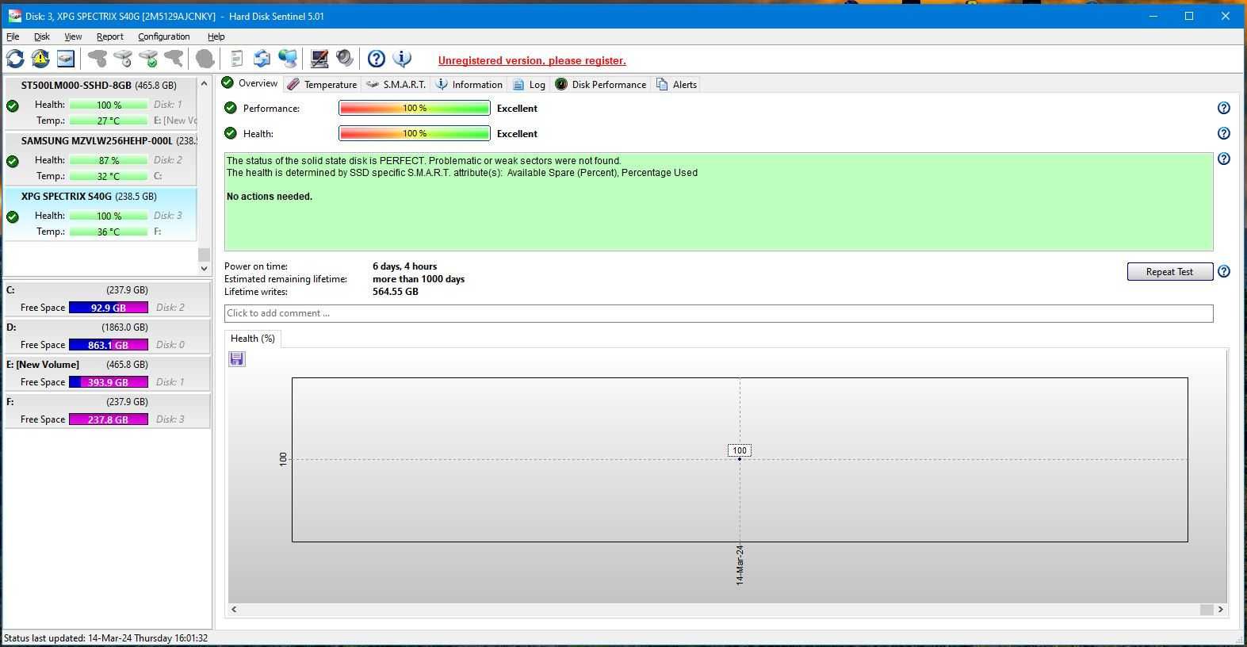Click the Performance 100 % bar

pyautogui.click(x=415, y=108)
